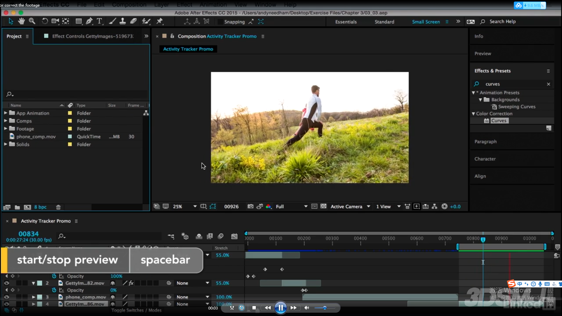
Task: Open the 1 View layout dropdown
Action: (x=388, y=206)
